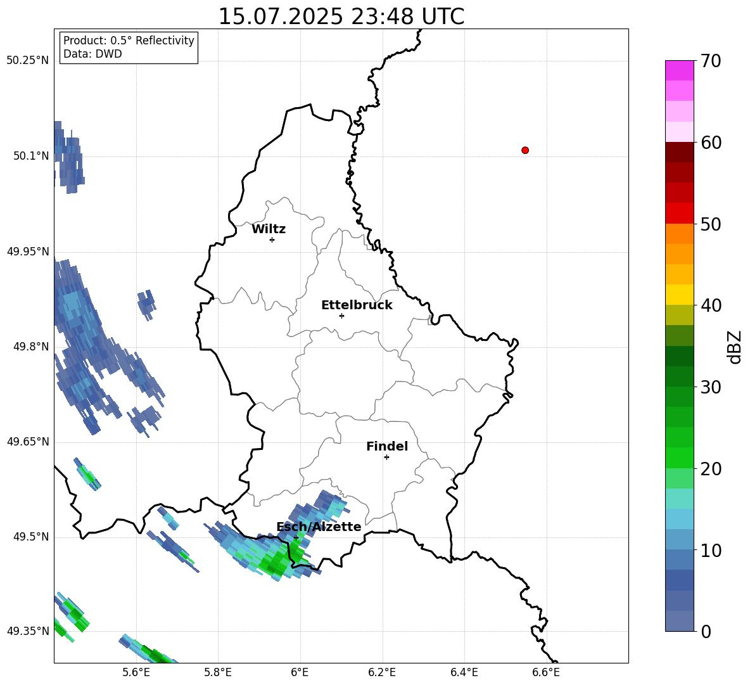The image size is (750, 685).
Task: Click the 20 tick label on the colorbar
Action: pos(711,469)
